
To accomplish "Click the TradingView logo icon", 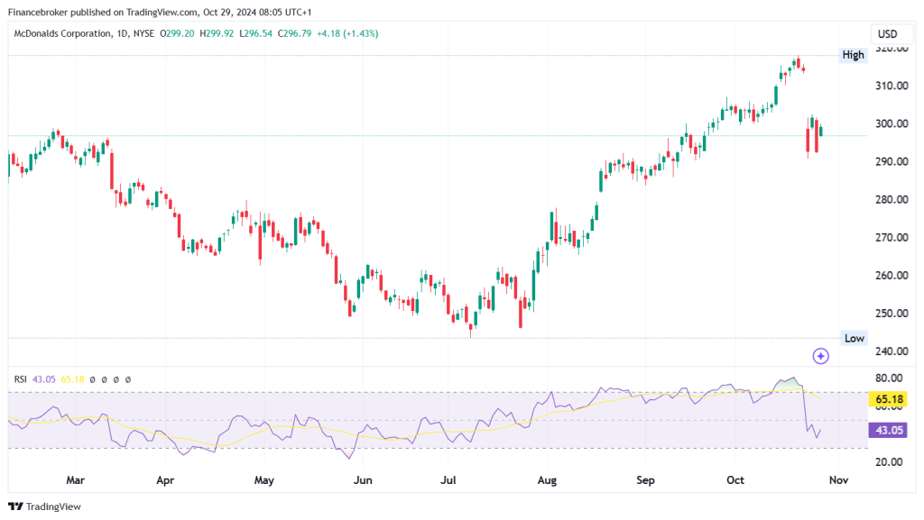I will point(15,506).
